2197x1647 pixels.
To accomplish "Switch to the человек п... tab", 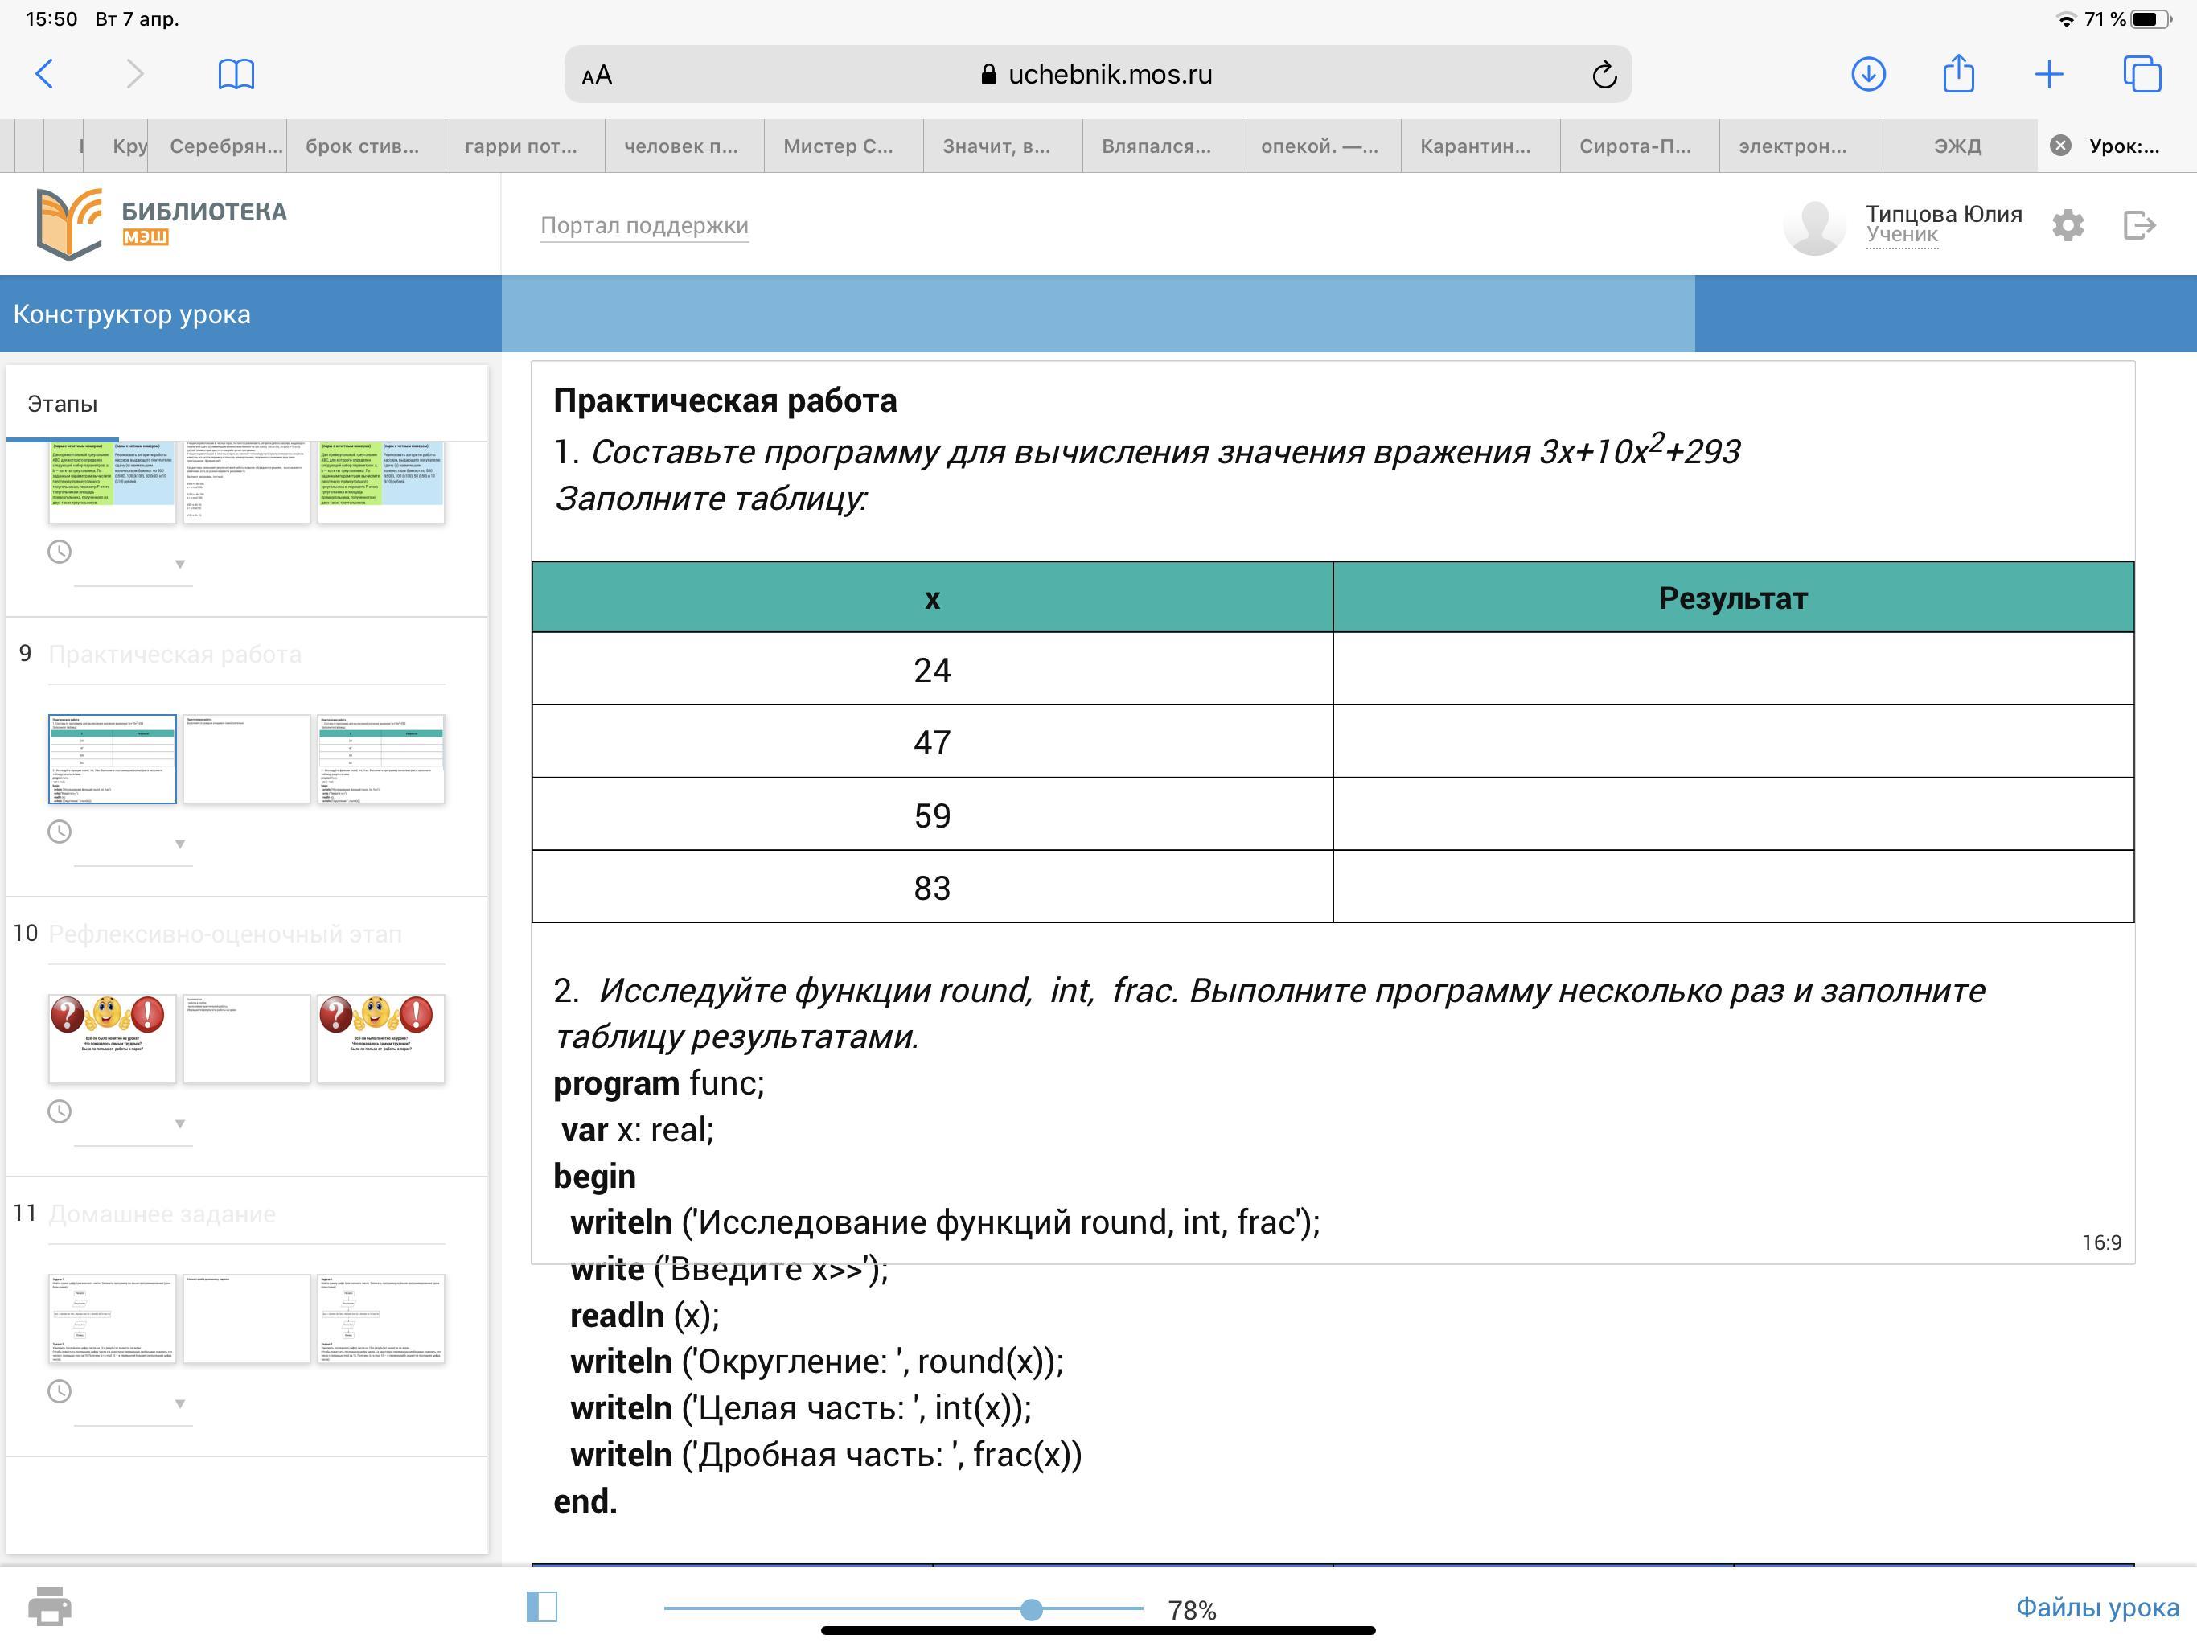I will (684, 146).
